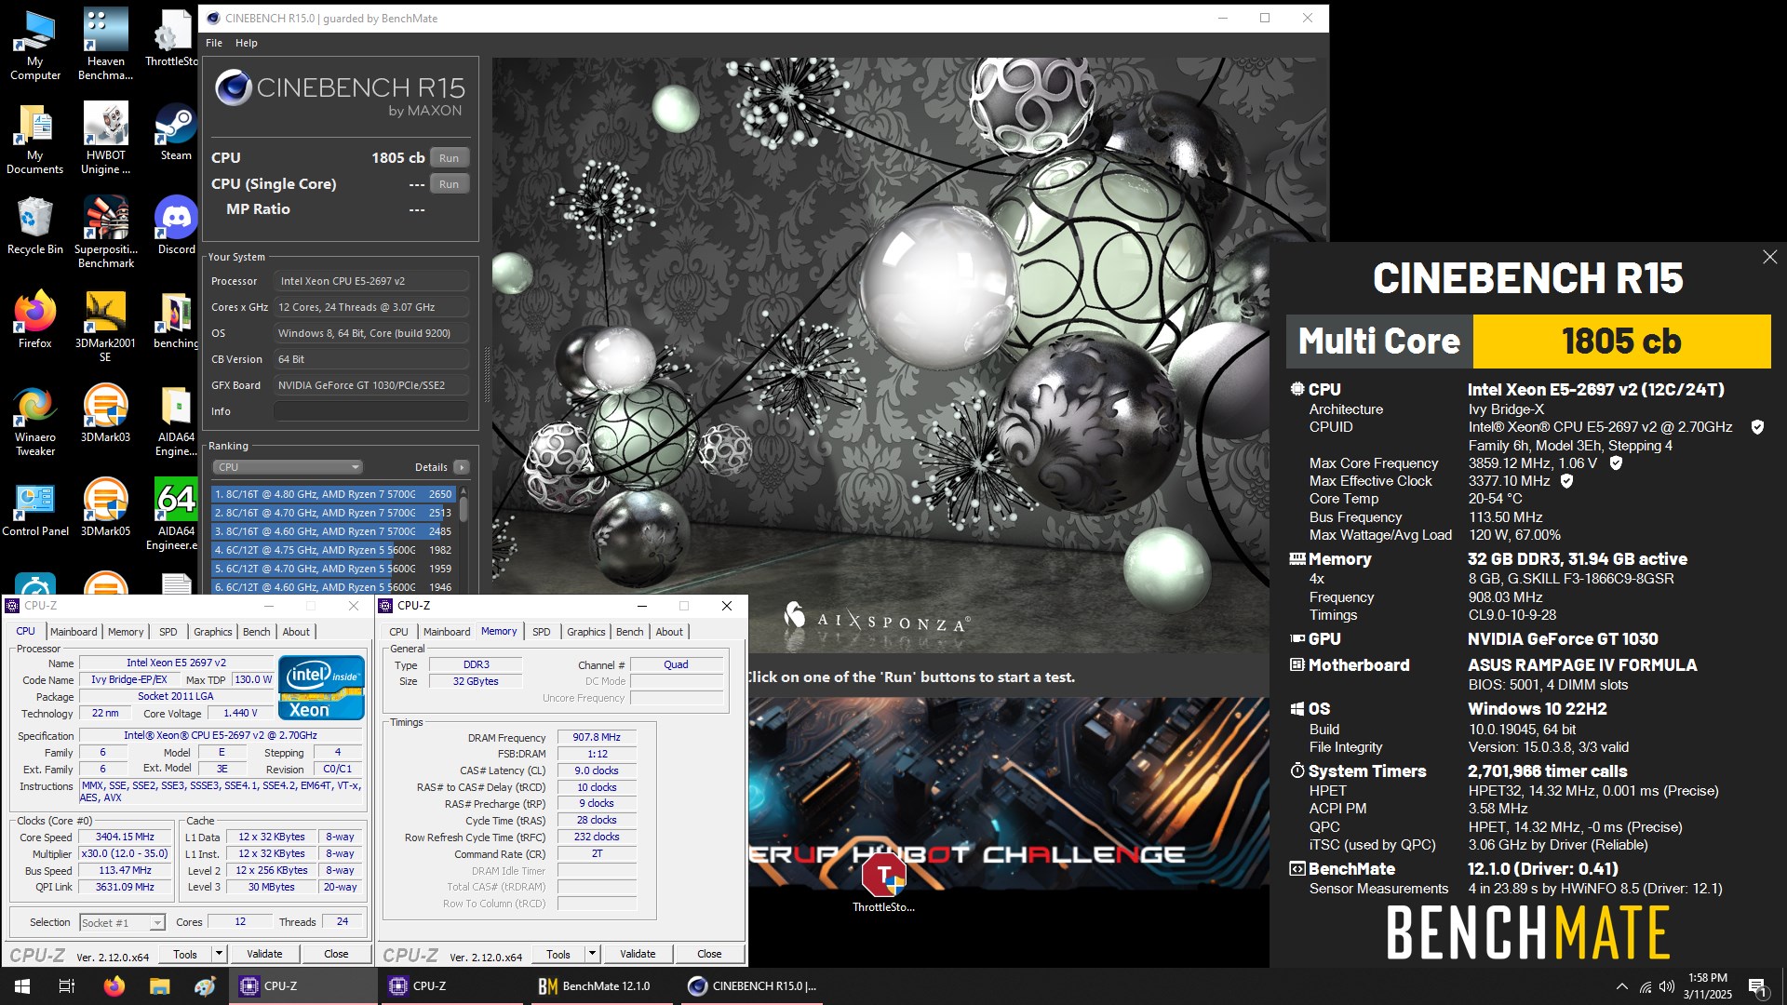Click Validate in right CPU-Z window
Viewport: 1787px width, 1005px height.
[x=638, y=954]
